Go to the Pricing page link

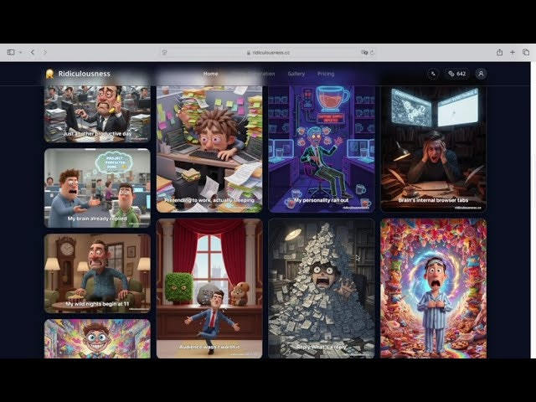pos(326,74)
